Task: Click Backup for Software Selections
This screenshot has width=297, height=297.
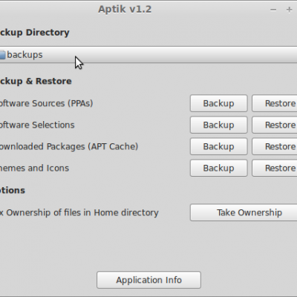Action: (x=219, y=125)
